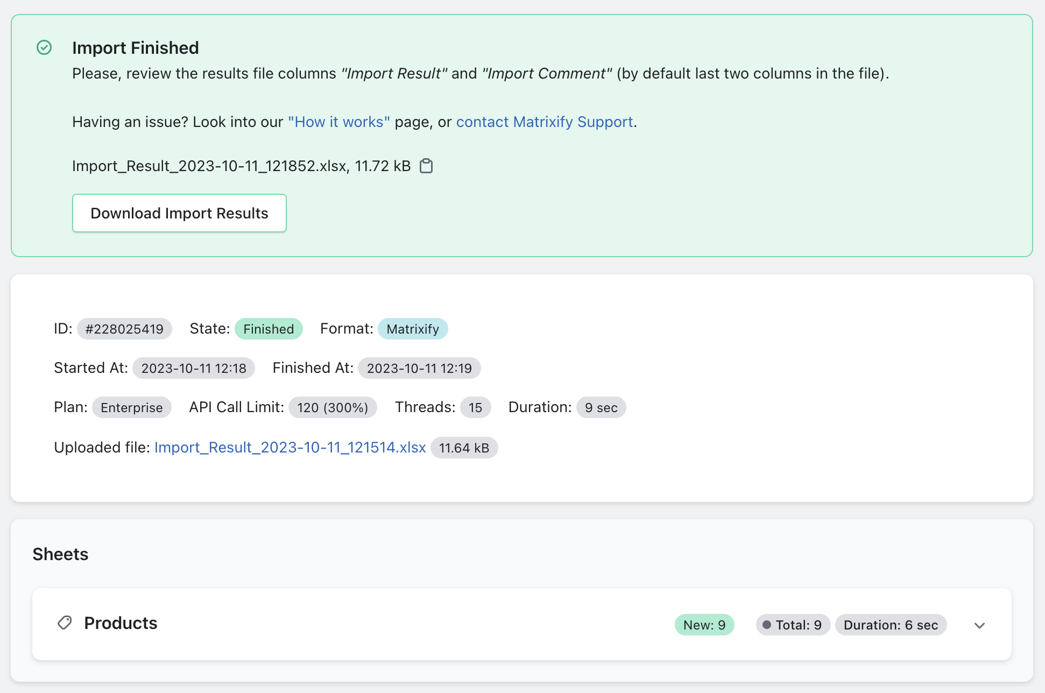Click the New: 9 badge
Viewport: 1045px width, 693px height.
pyautogui.click(x=704, y=625)
